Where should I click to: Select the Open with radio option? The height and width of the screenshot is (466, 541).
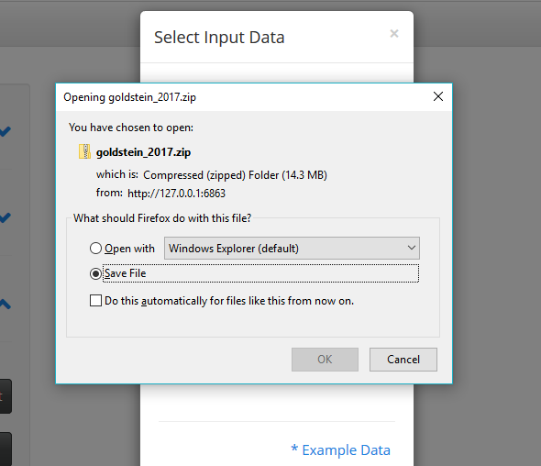click(x=95, y=249)
